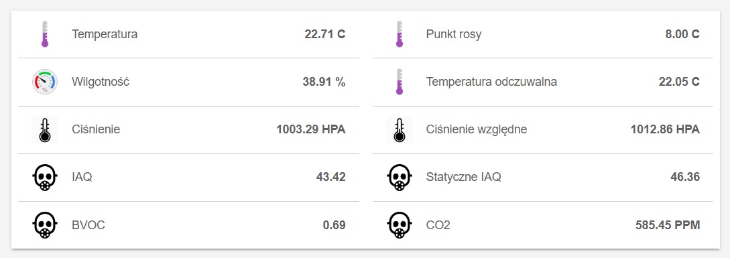Click the gas mask icon beside IAQ
This screenshot has height=258, width=730.
click(x=45, y=178)
